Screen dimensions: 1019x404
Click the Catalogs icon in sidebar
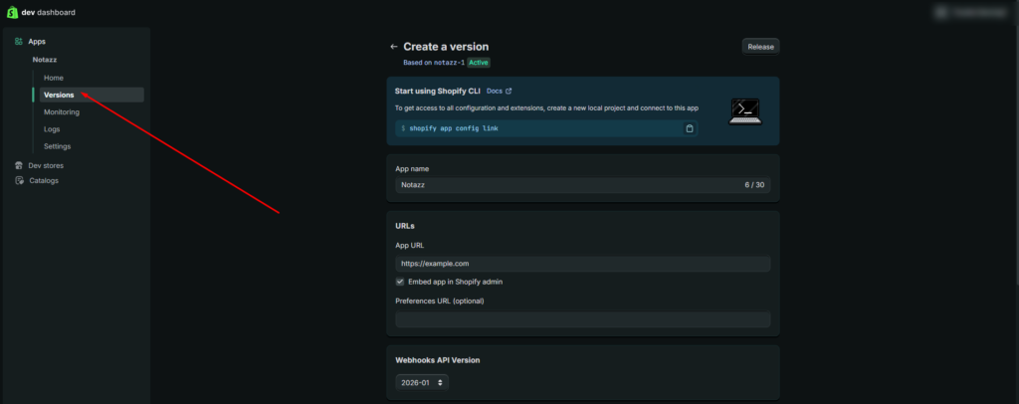point(19,180)
